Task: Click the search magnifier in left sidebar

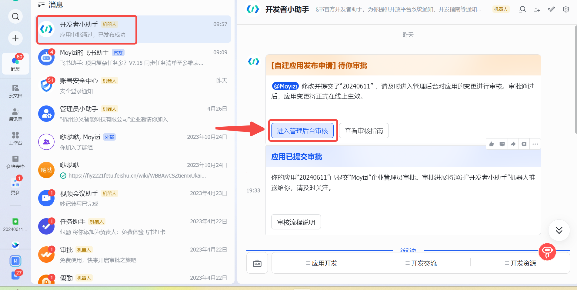Action: click(x=15, y=16)
